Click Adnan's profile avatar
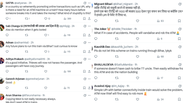This screenshot has height=103, width=183. (2, 44)
